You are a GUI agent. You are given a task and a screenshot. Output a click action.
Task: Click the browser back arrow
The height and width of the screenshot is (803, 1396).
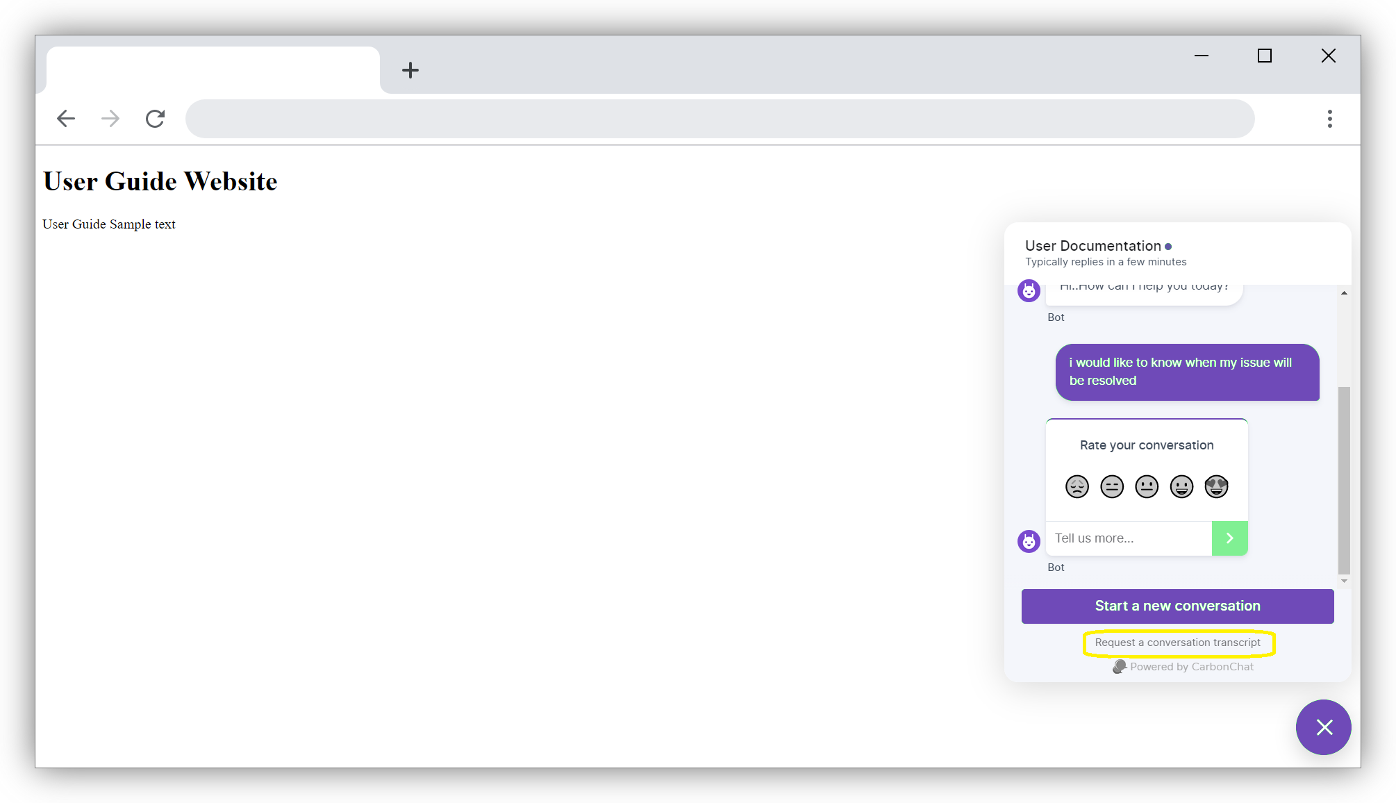click(66, 119)
